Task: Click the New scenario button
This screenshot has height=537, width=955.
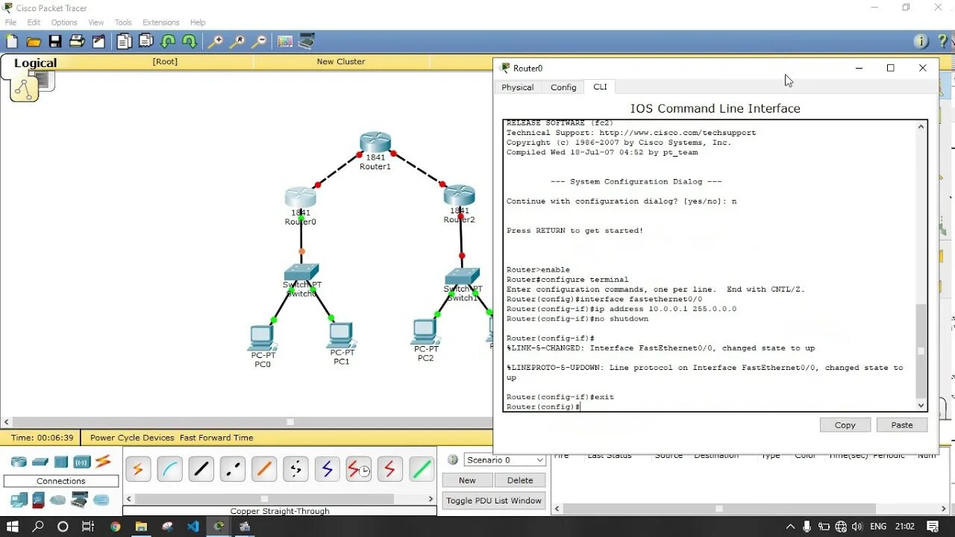Action: click(x=467, y=480)
